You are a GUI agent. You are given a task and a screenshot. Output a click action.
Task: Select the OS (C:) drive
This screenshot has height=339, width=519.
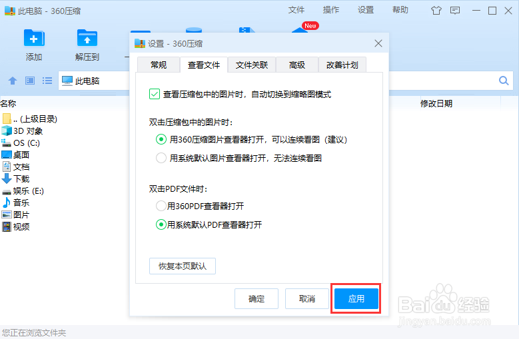21,143
